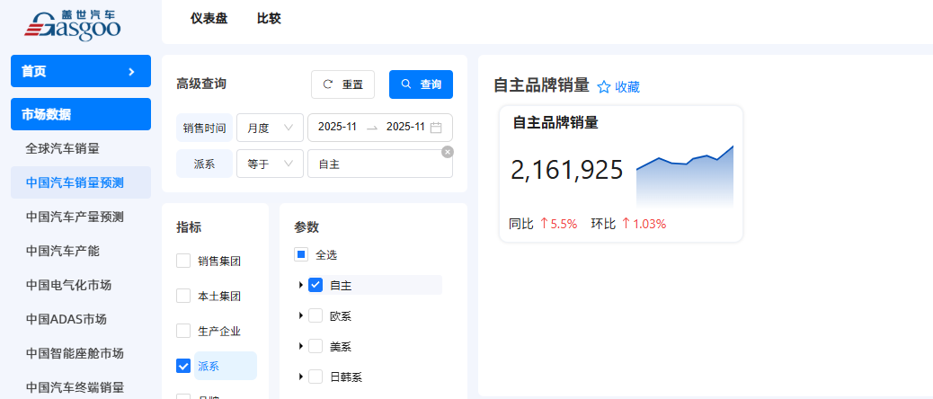Click the sales trend sparkline chart
This screenshot has width=933, height=399.
click(684, 175)
